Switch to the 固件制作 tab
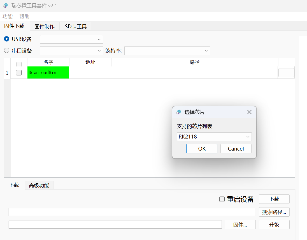Viewport: 307px width, 240px height. tap(45, 26)
